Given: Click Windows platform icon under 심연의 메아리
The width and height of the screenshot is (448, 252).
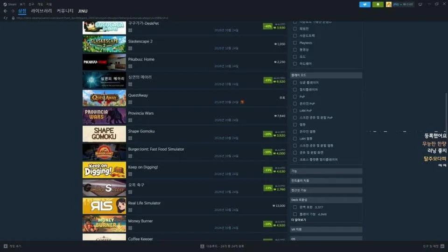Looking at the screenshot, I should [x=130, y=84].
